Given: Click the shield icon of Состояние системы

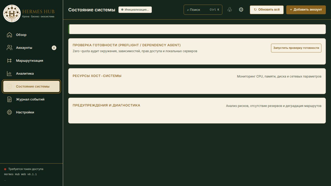Looking at the screenshot, I should pos(9,86).
